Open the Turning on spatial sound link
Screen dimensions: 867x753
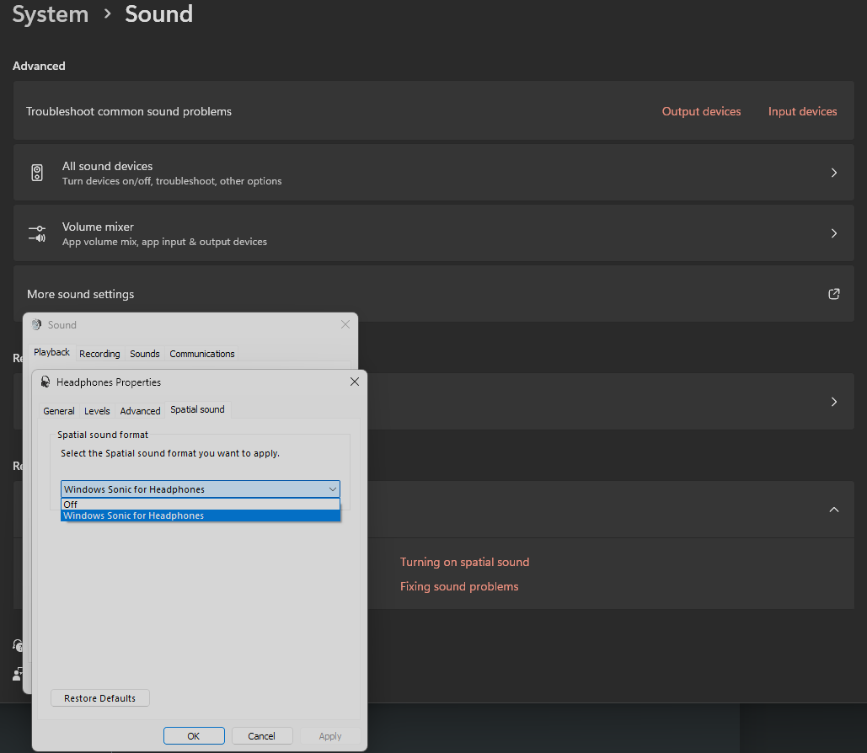coord(464,562)
